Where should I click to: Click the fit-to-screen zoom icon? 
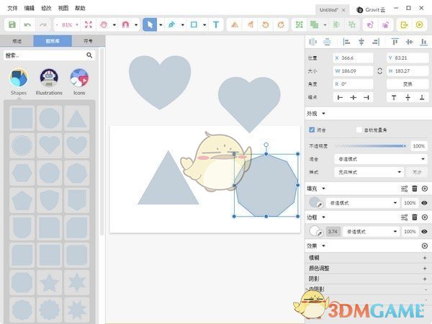pyautogui.click(x=88, y=24)
